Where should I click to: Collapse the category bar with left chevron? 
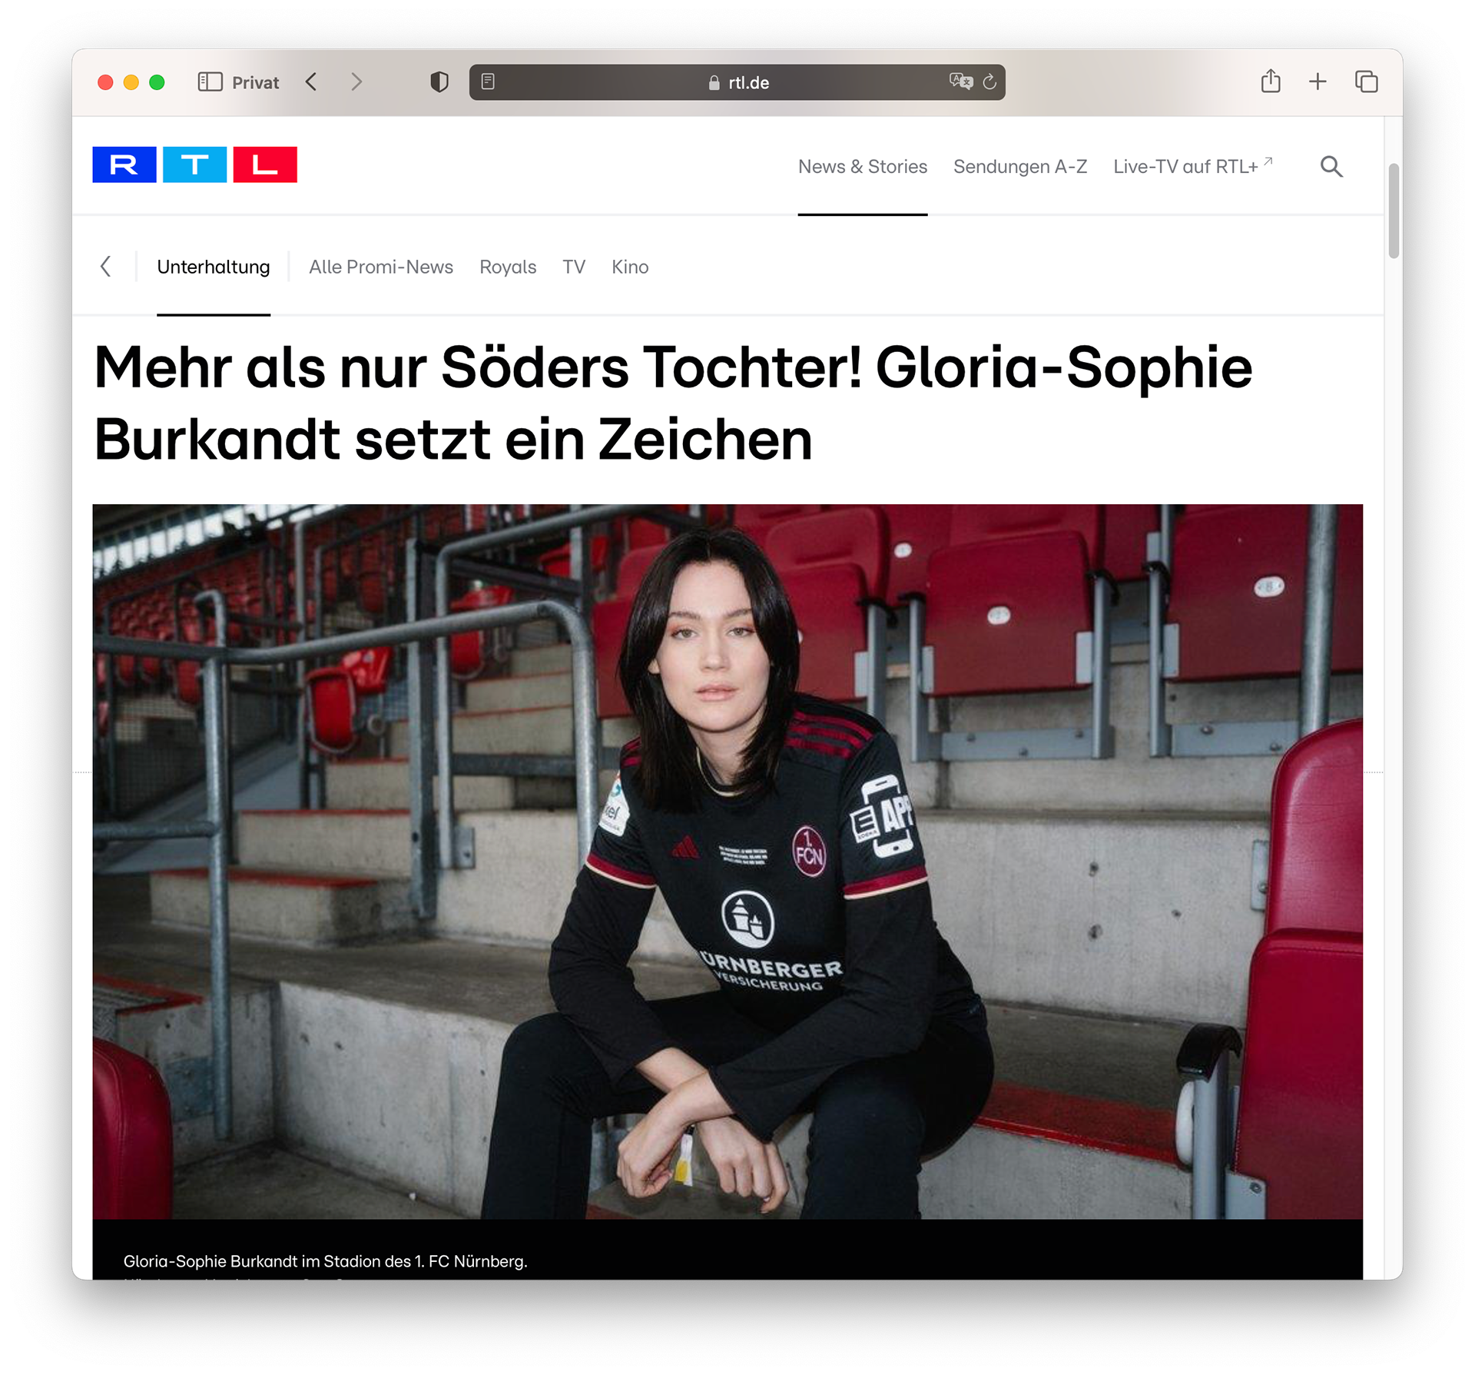tap(106, 267)
